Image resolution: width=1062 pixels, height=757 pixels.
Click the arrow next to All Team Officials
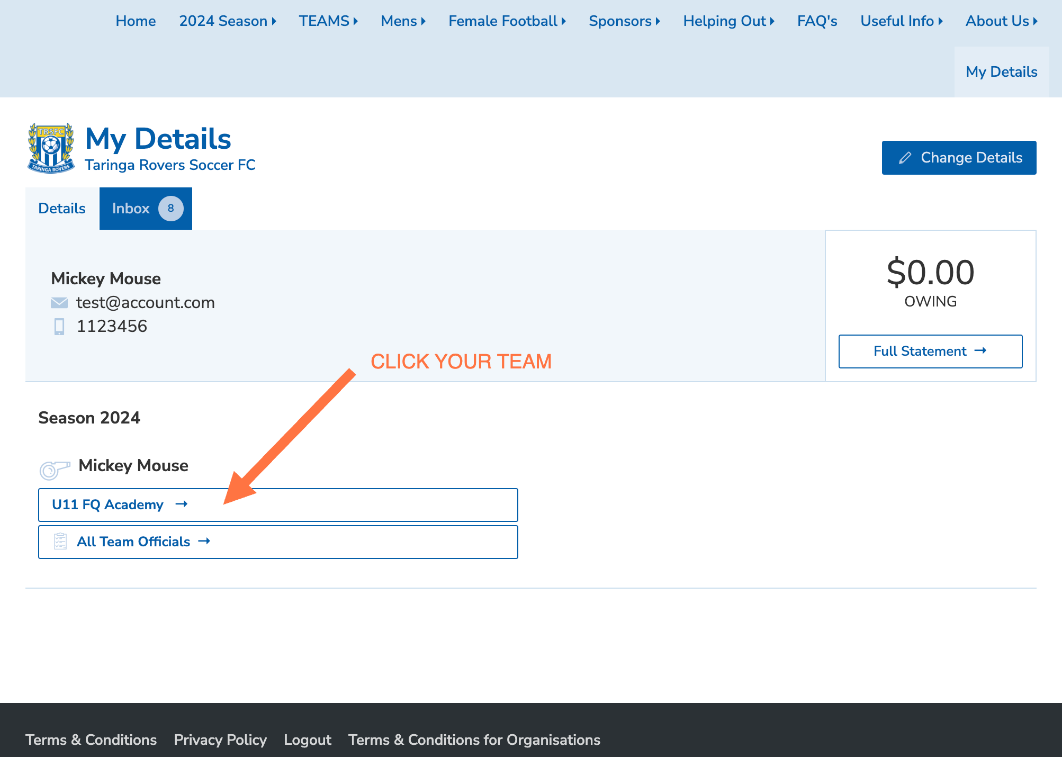point(204,541)
